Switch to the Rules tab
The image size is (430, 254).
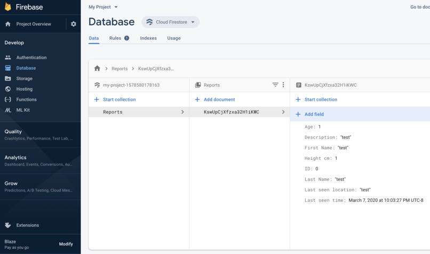click(115, 38)
